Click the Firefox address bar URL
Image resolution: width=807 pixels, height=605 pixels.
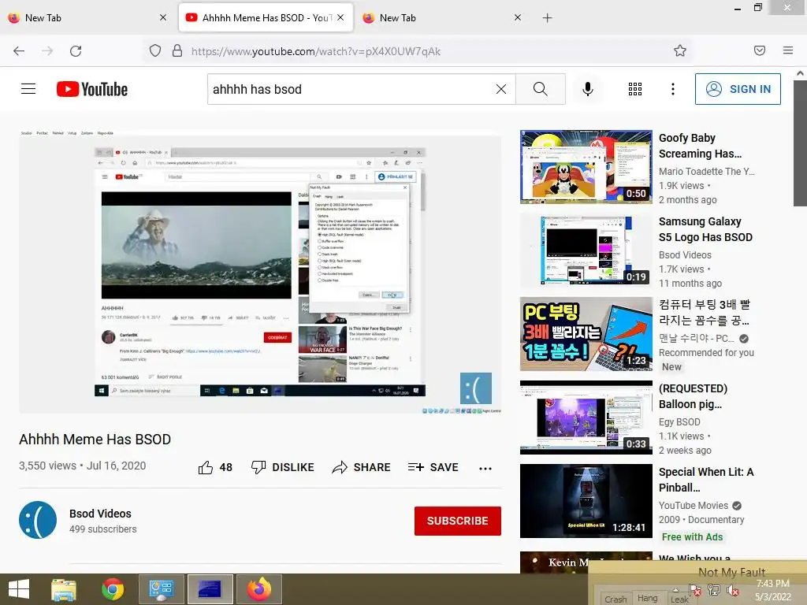(x=315, y=51)
